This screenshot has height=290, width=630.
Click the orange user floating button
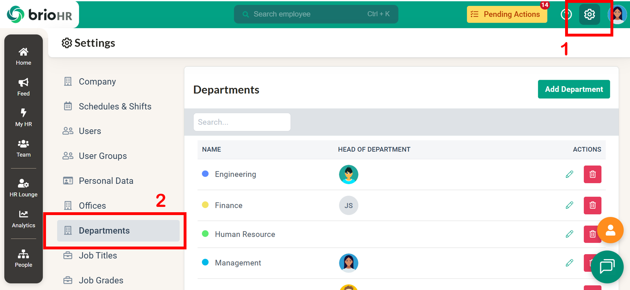[x=610, y=230]
